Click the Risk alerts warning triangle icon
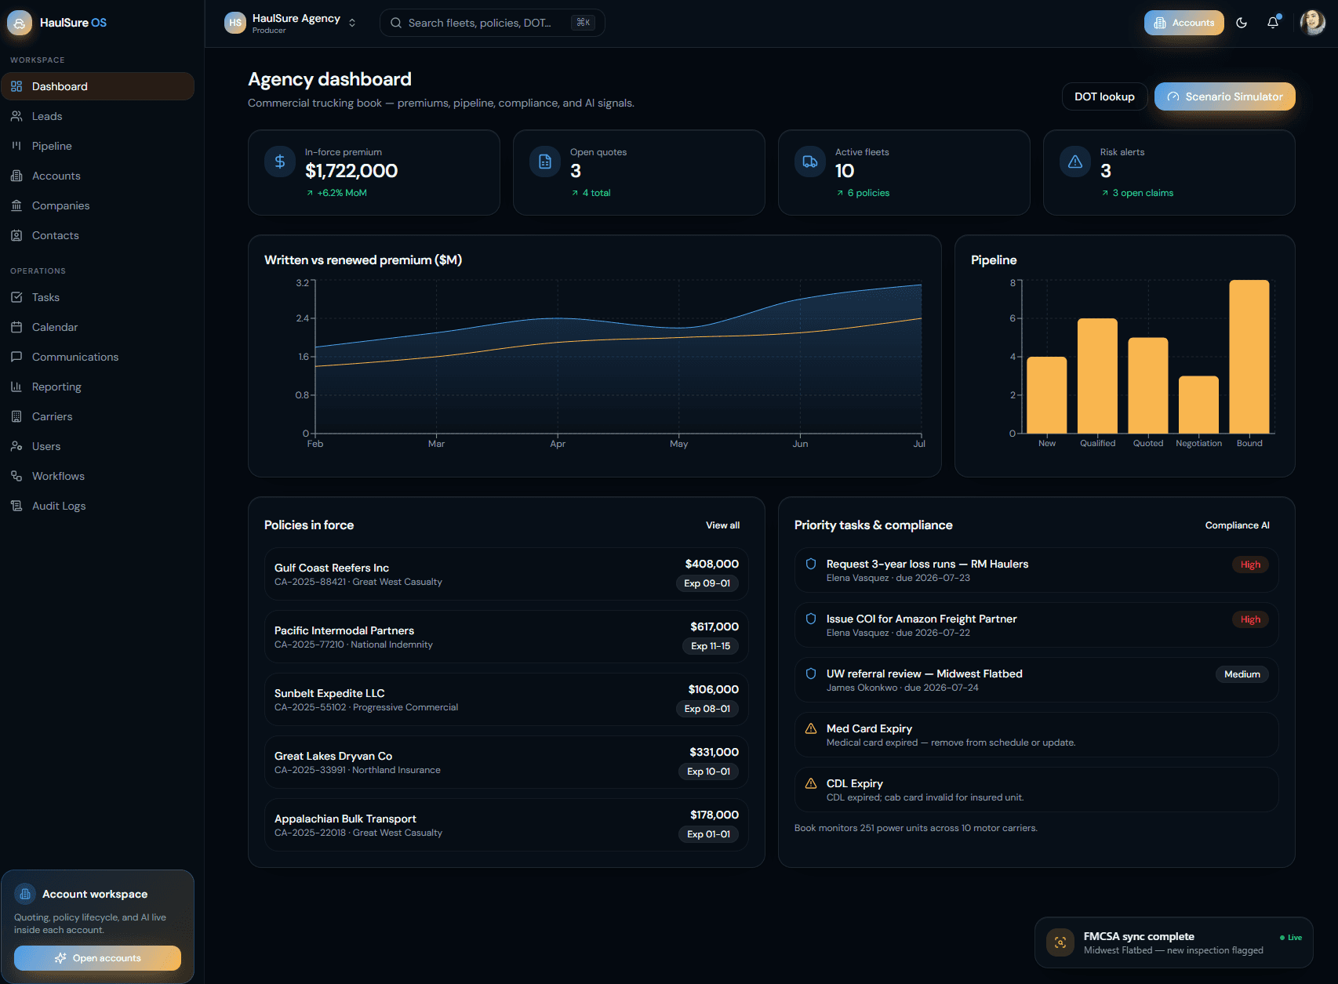 [1075, 162]
